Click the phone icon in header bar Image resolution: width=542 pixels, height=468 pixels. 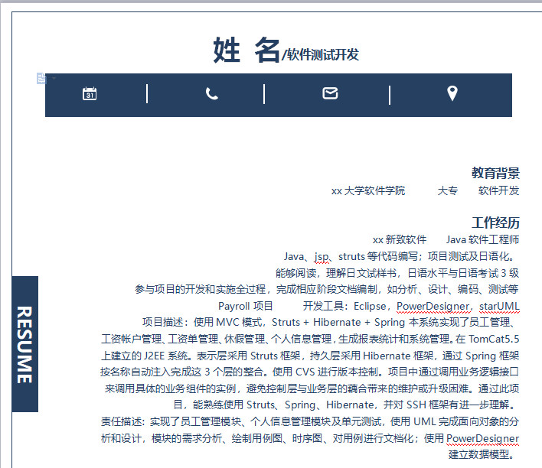click(x=212, y=93)
